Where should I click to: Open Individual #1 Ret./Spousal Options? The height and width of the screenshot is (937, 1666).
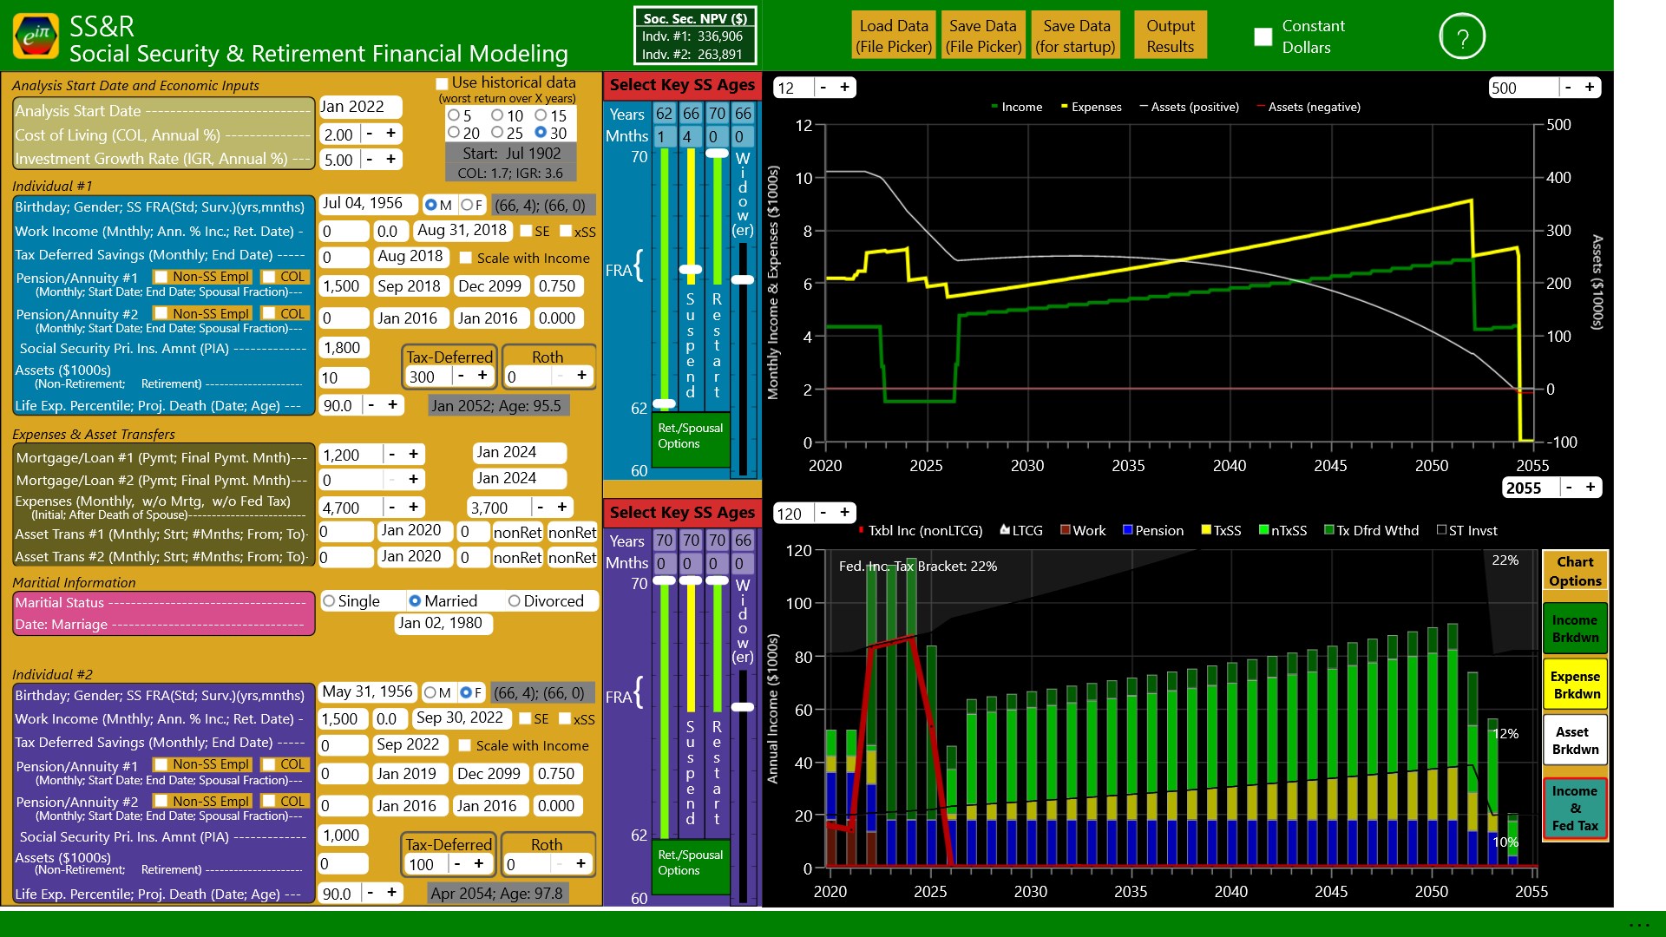691,436
